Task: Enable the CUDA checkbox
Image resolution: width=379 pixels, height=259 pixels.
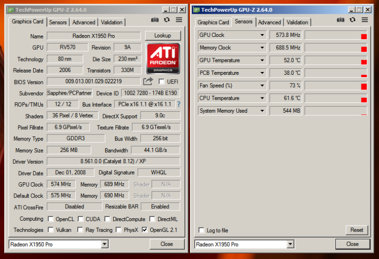Action: tap(81, 219)
